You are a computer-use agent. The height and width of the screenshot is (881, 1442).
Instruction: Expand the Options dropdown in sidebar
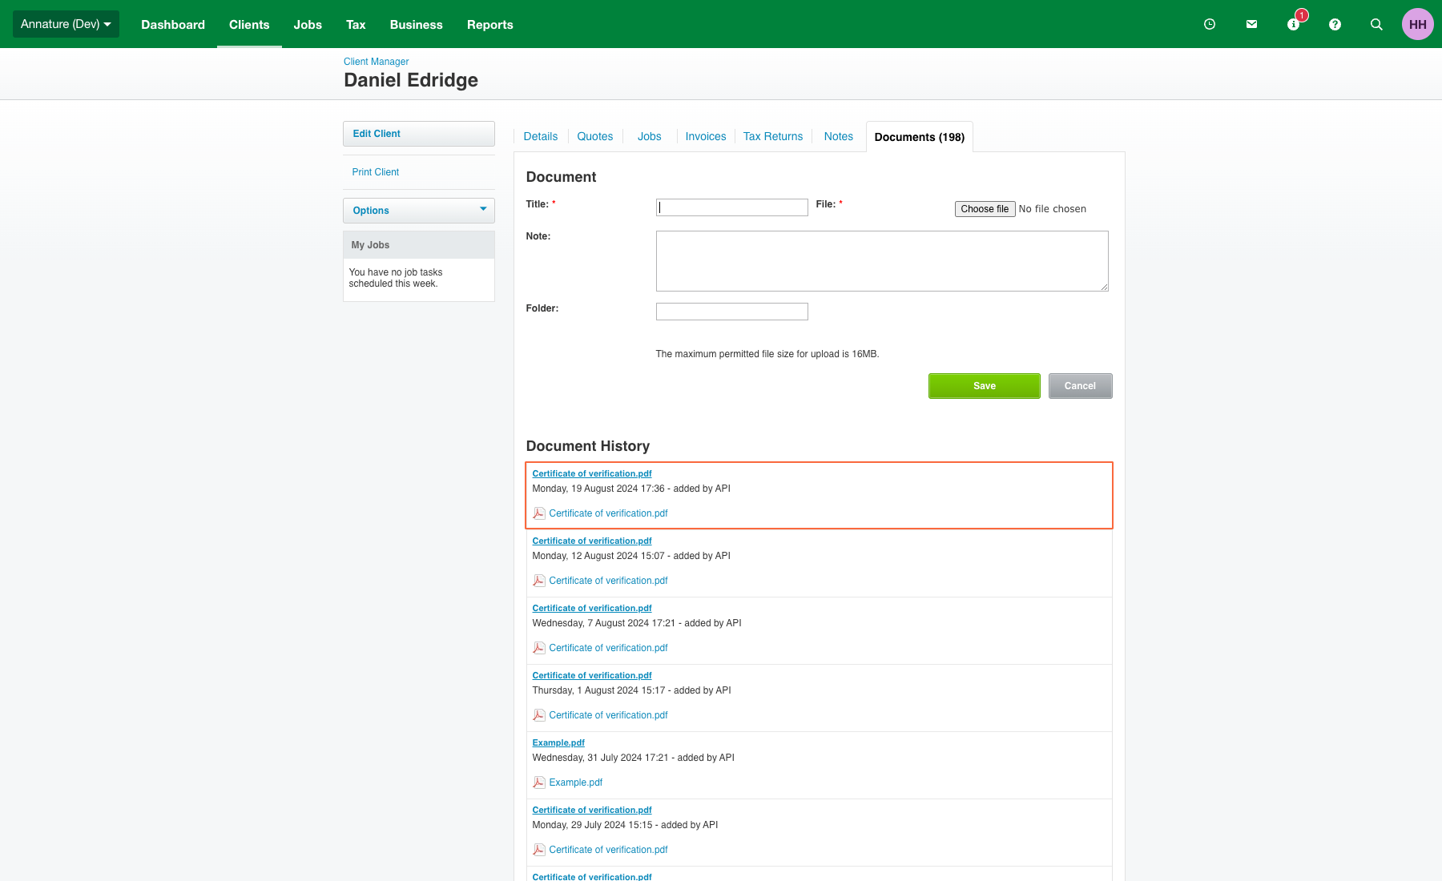point(419,211)
